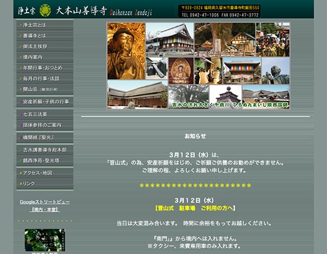Open the 善導寺とは menu item
Viewport: 327px width, 254px height.
point(45,36)
